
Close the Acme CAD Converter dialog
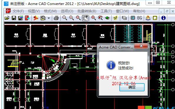click(x=141, y=46)
